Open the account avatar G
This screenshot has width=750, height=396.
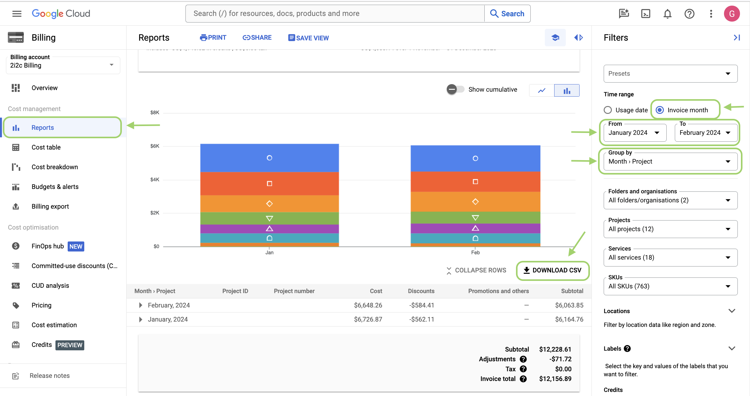click(x=732, y=13)
